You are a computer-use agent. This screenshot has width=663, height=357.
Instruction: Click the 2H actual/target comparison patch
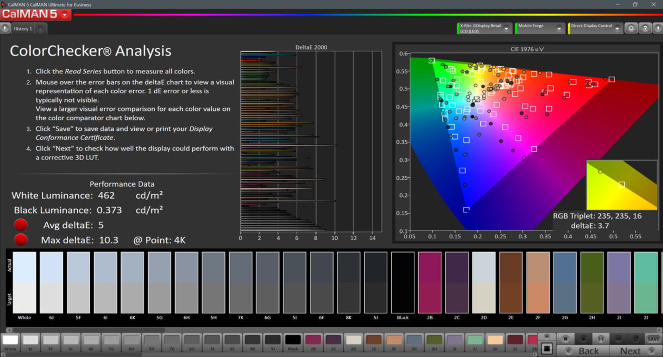592,282
